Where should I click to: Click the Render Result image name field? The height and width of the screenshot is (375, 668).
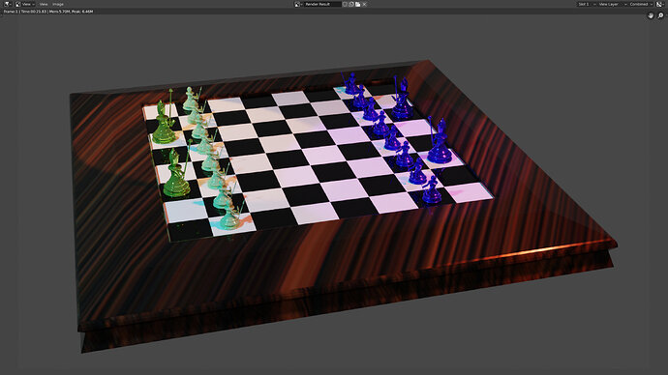(x=322, y=4)
